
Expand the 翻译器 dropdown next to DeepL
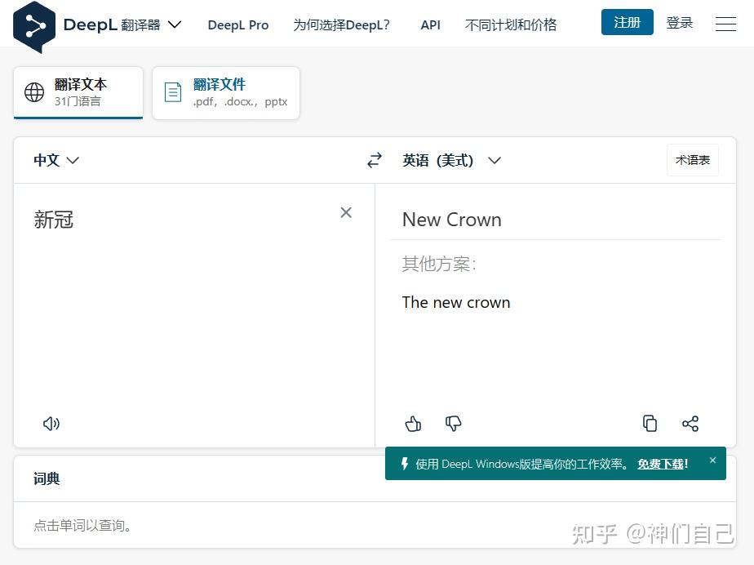point(174,24)
